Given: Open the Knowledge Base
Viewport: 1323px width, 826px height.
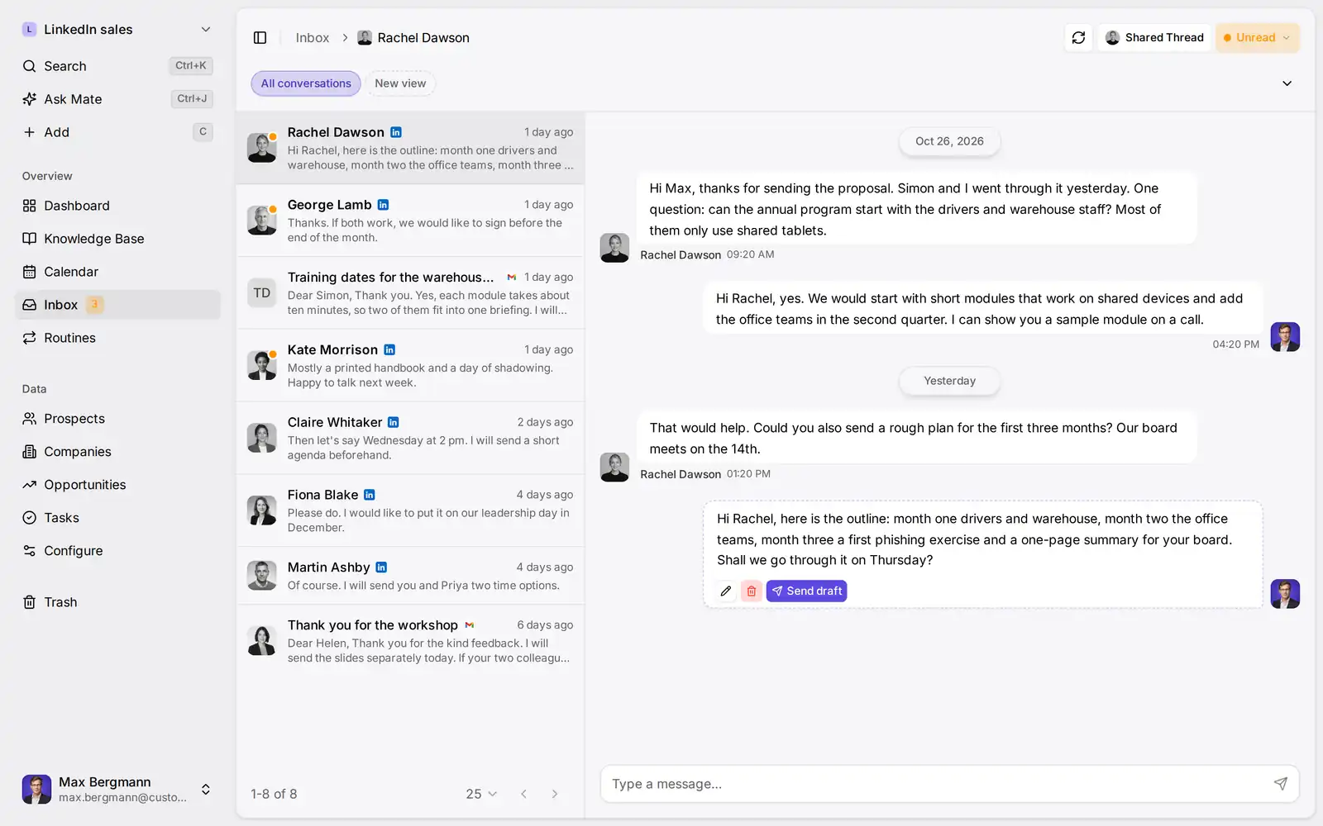Looking at the screenshot, I should coord(117,239).
